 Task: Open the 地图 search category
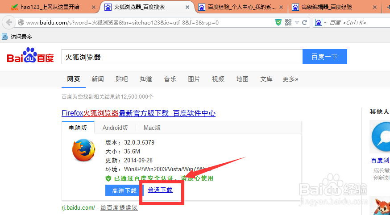[x=242, y=79]
